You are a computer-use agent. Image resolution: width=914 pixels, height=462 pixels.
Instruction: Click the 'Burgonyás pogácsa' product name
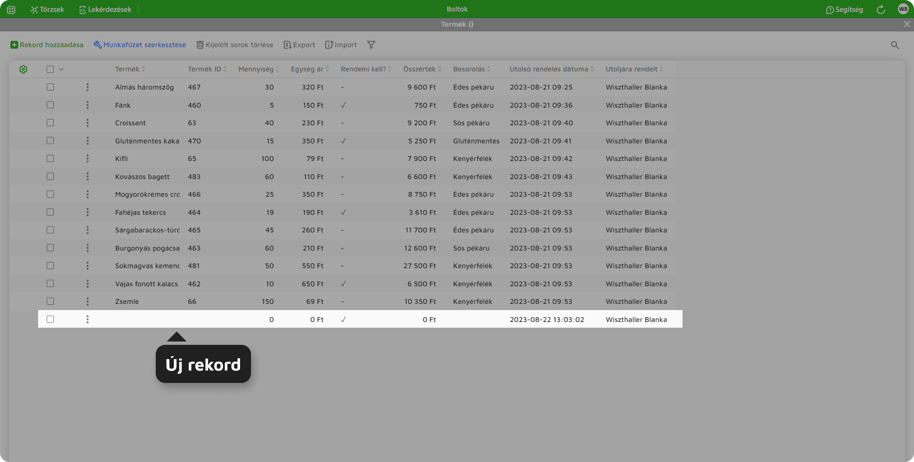[x=148, y=248]
